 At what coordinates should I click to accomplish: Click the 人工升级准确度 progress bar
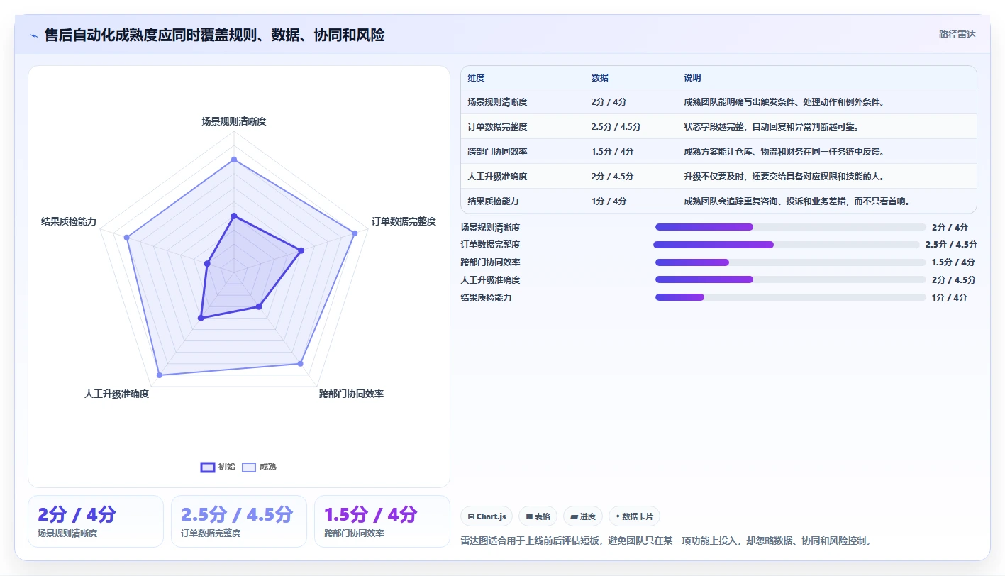pyautogui.click(x=791, y=279)
